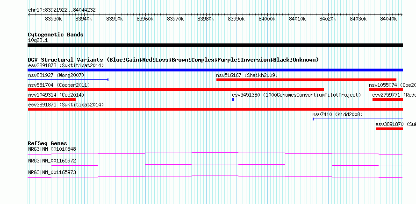Open NRG3|NM_001165973 transcript label
The width and height of the screenshot is (416, 204).
pos(52,172)
